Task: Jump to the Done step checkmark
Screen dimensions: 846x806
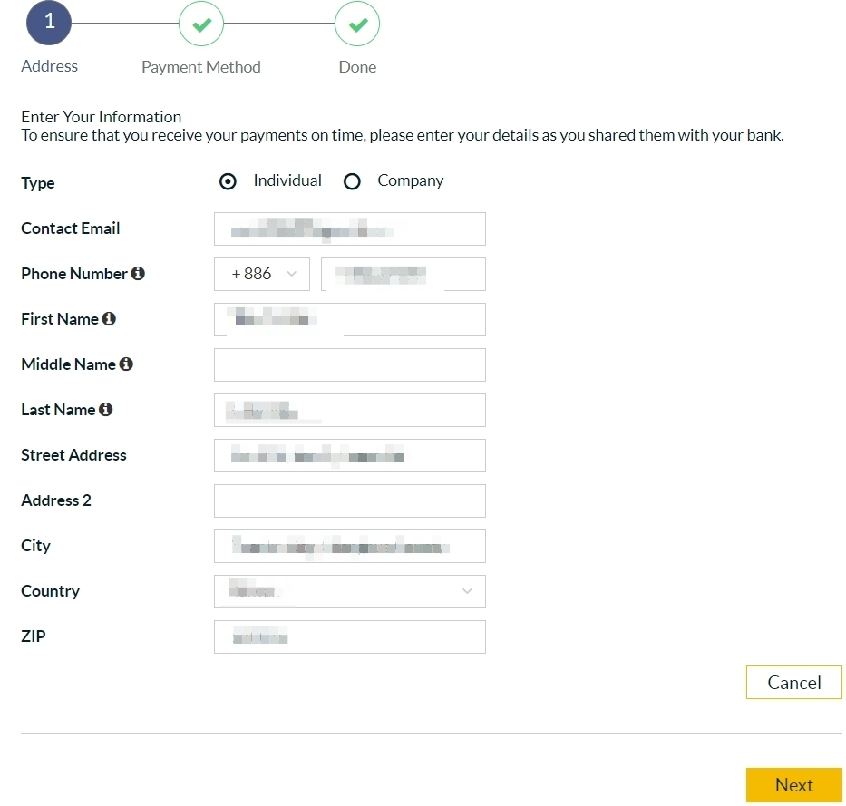Action: (357, 24)
